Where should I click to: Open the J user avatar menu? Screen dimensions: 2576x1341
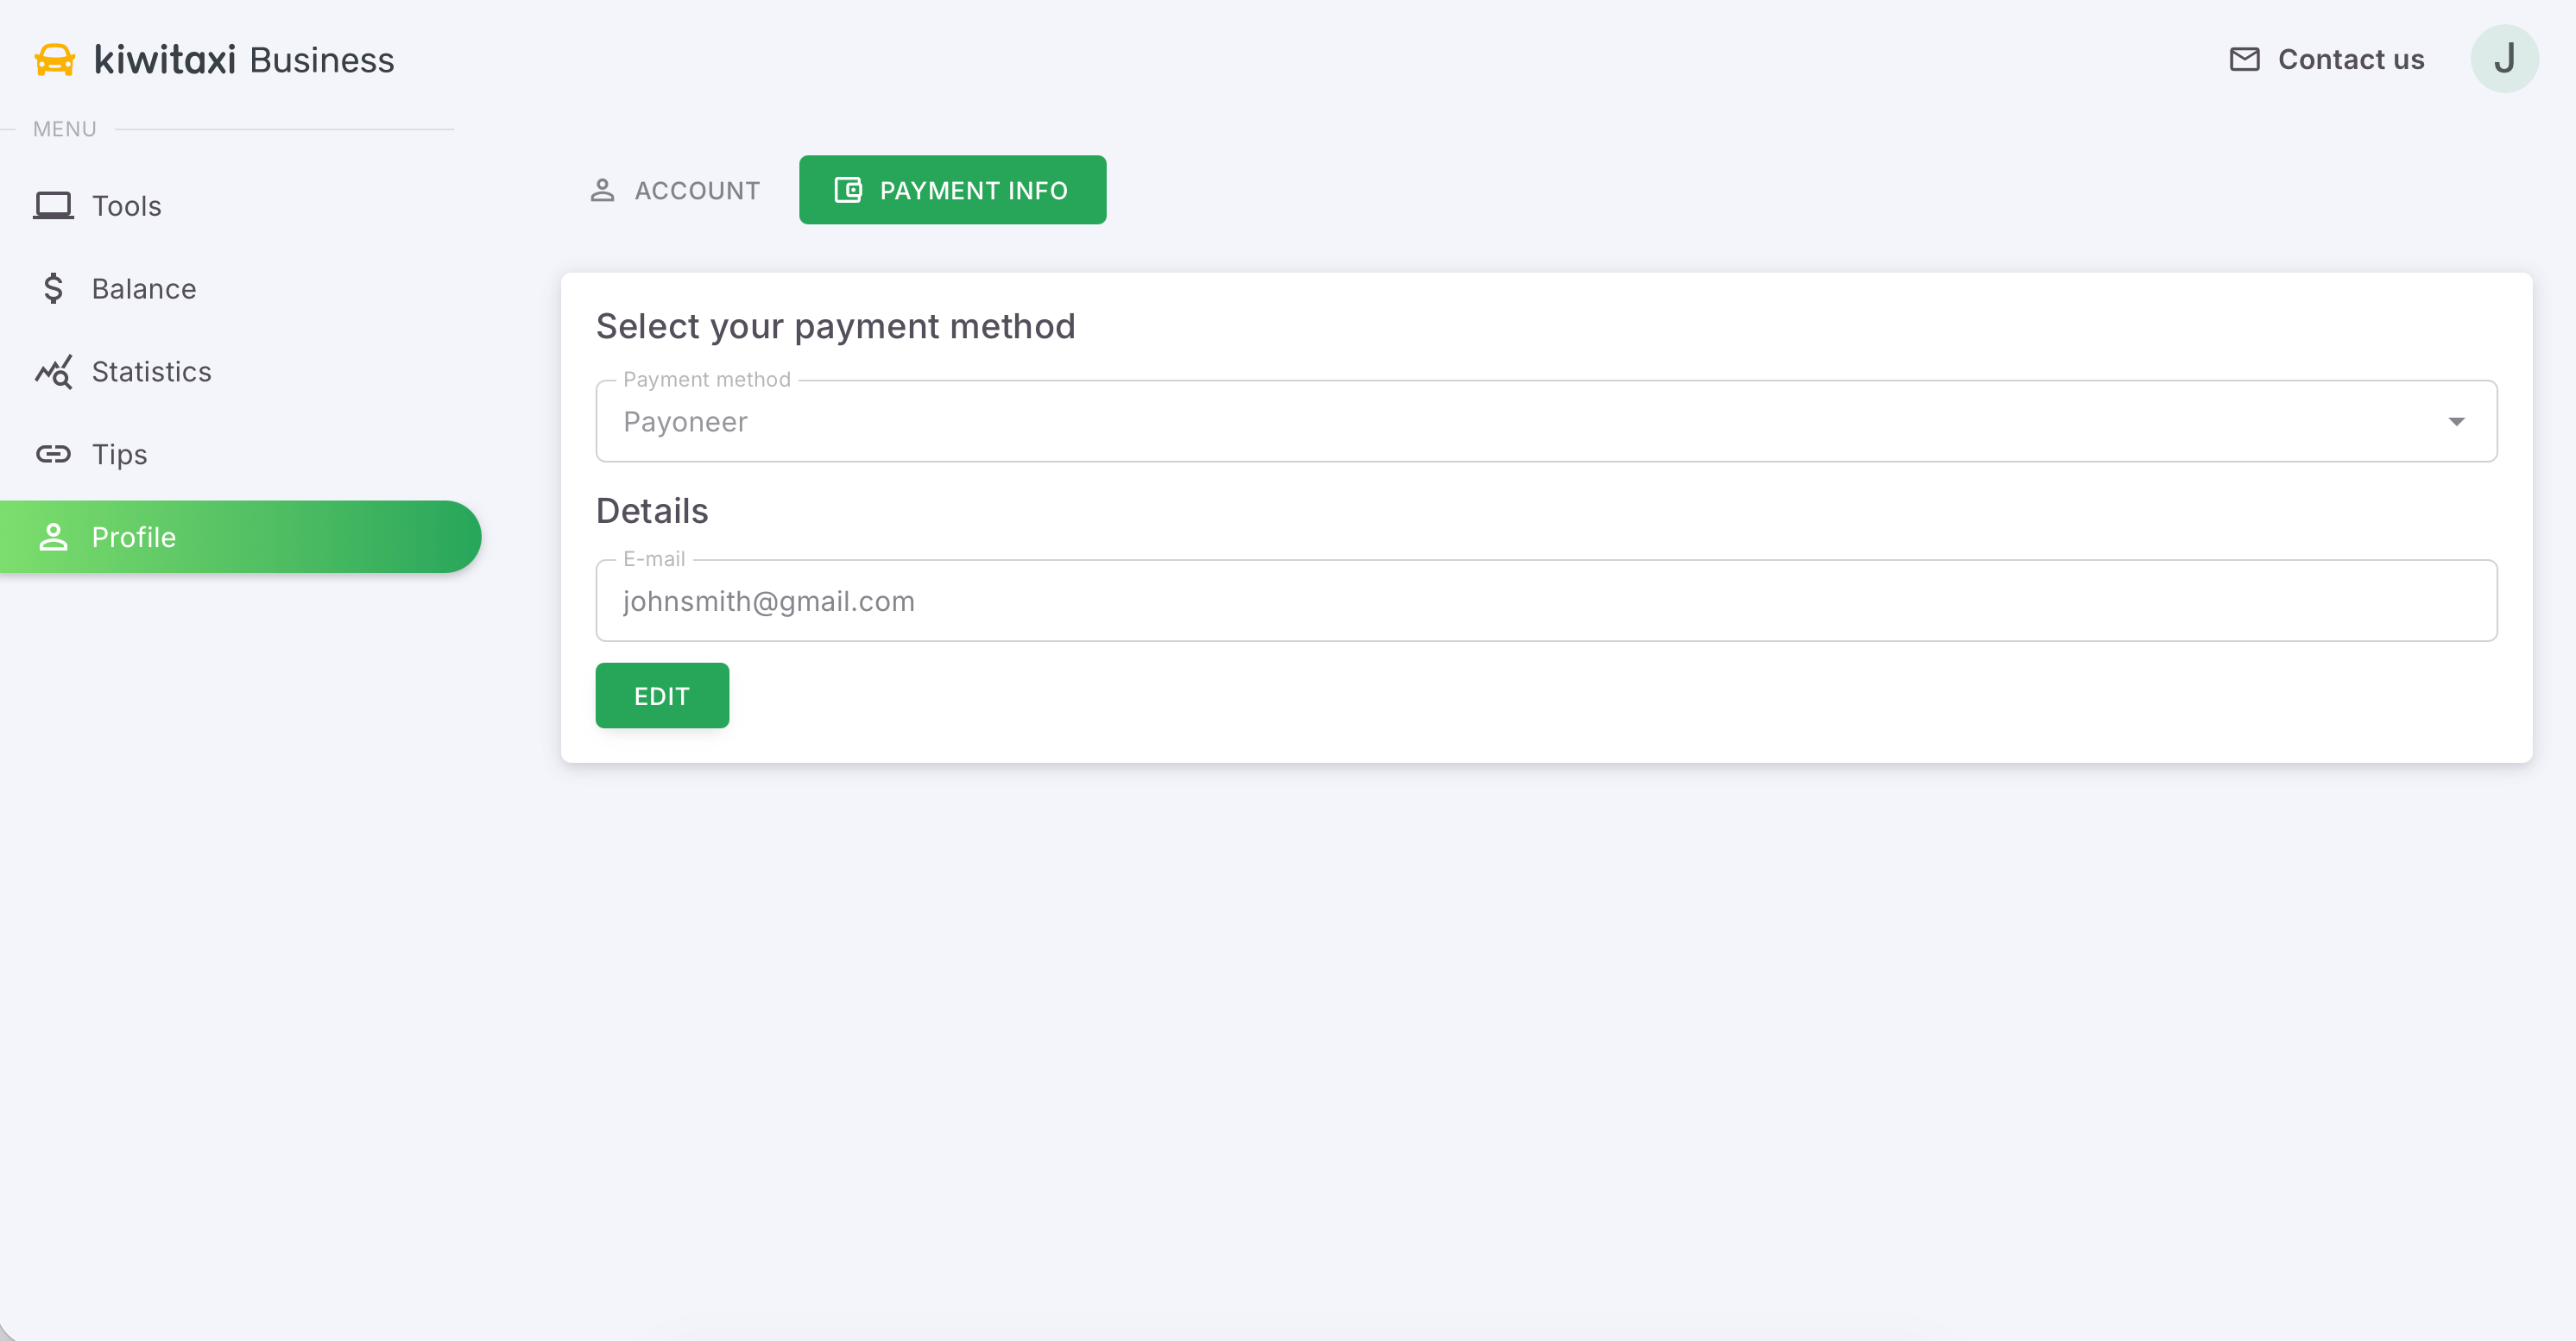[x=2503, y=59]
